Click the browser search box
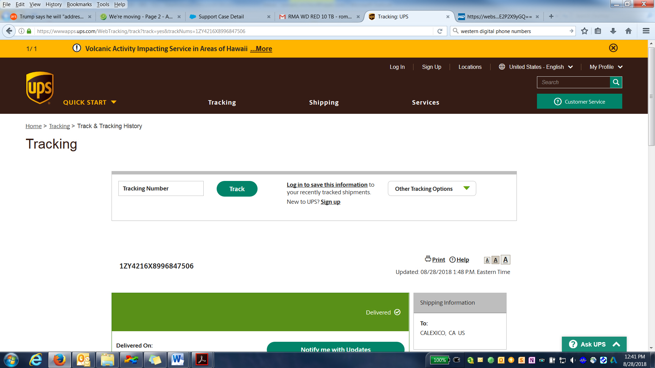The width and height of the screenshot is (655, 368). [513, 31]
